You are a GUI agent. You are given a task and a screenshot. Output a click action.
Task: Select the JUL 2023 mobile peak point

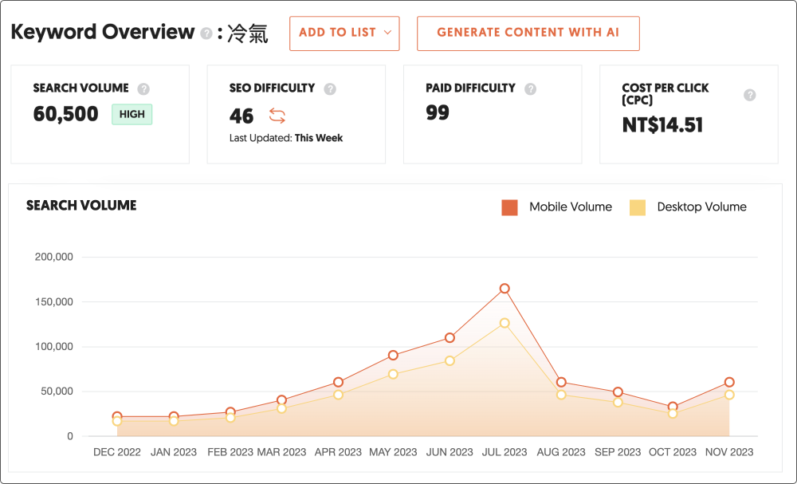click(505, 289)
